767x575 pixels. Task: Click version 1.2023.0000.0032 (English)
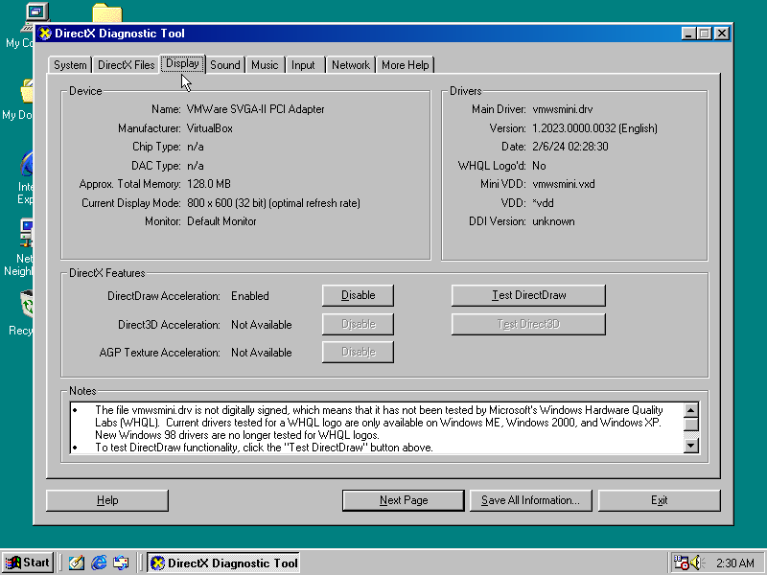(594, 128)
